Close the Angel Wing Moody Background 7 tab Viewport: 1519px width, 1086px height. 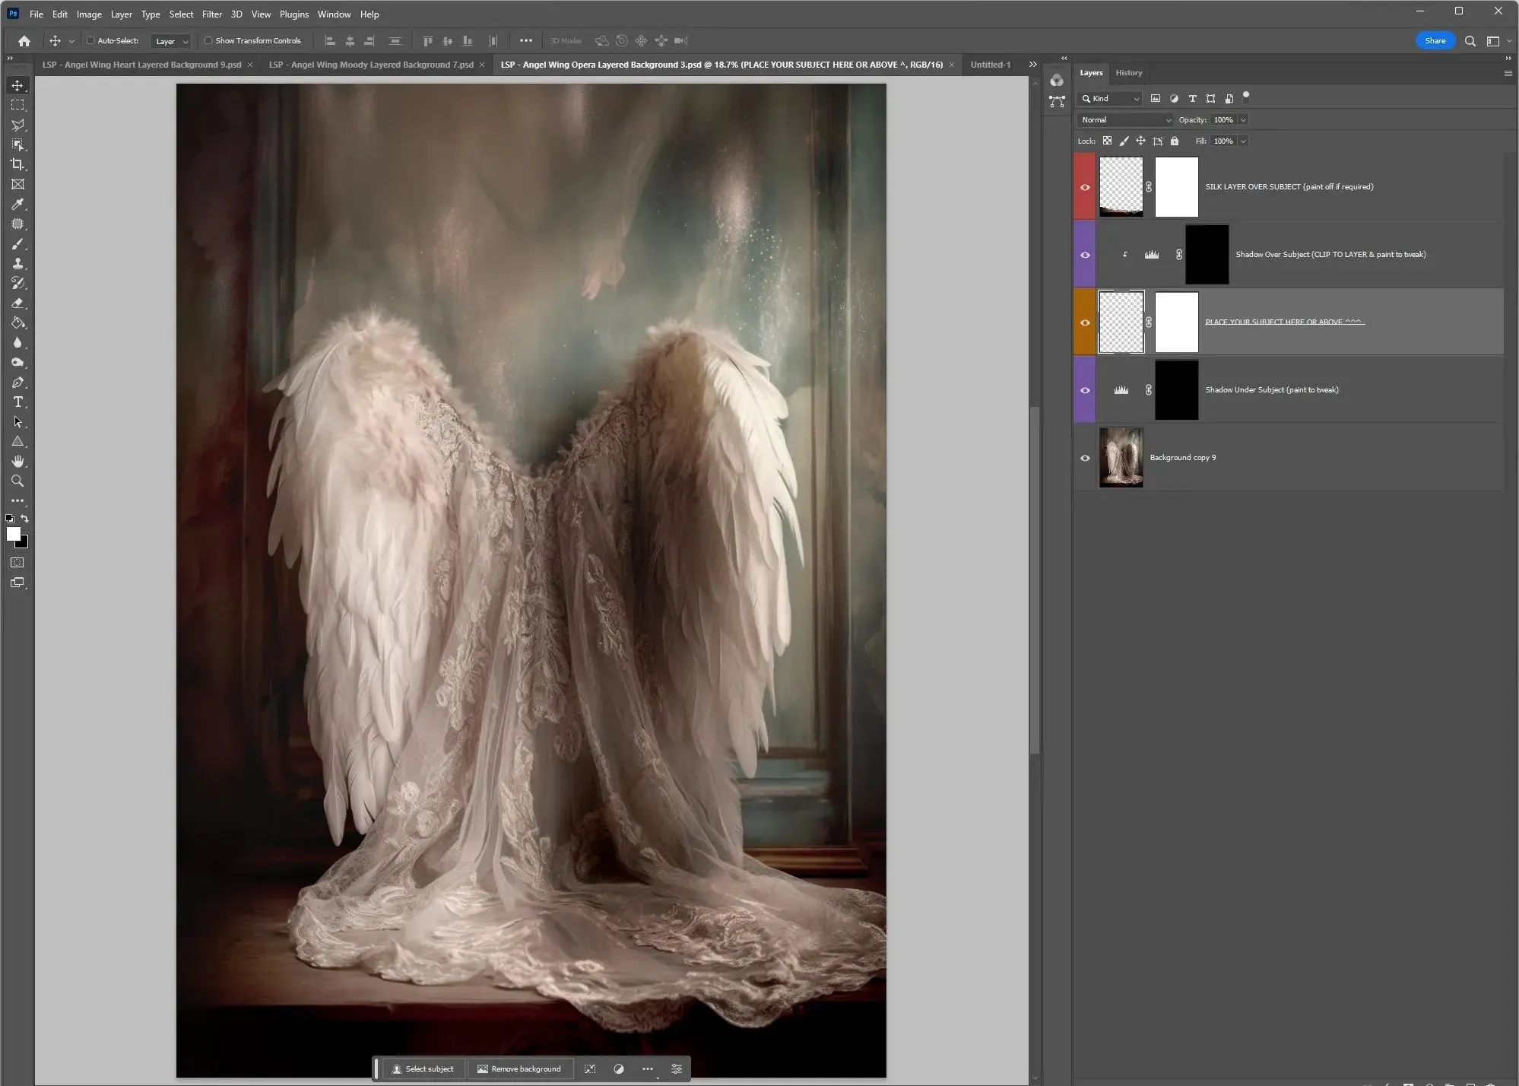click(482, 65)
